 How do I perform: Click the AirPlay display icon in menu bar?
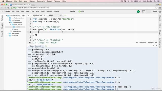[125, 1]
